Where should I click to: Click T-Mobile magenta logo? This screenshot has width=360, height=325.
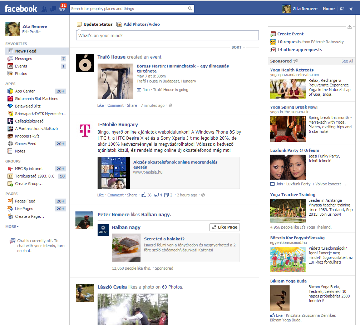pyautogui.click(x=85, y=130)
